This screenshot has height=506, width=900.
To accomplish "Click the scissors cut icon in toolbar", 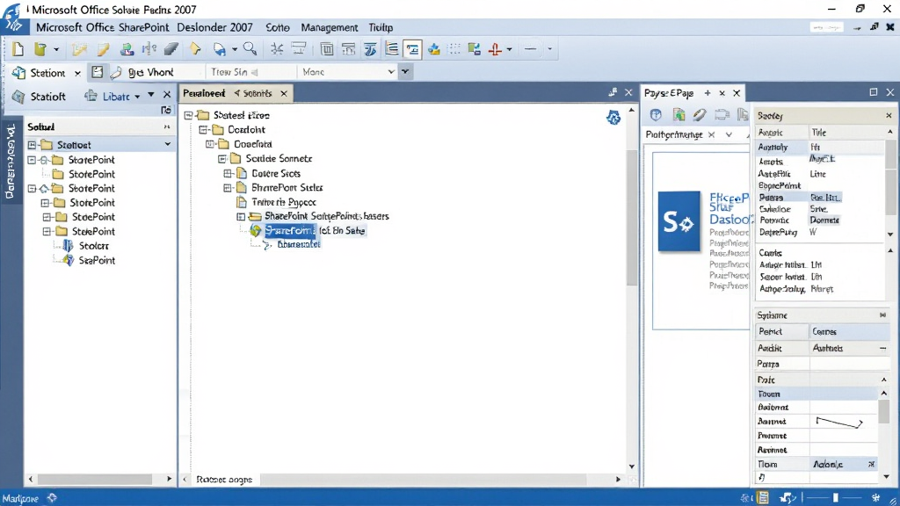I will pos(277,49).
